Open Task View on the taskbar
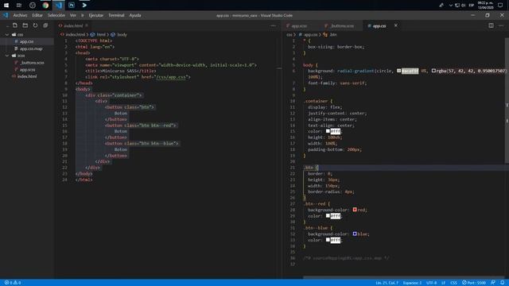 [x=19, y=6]
